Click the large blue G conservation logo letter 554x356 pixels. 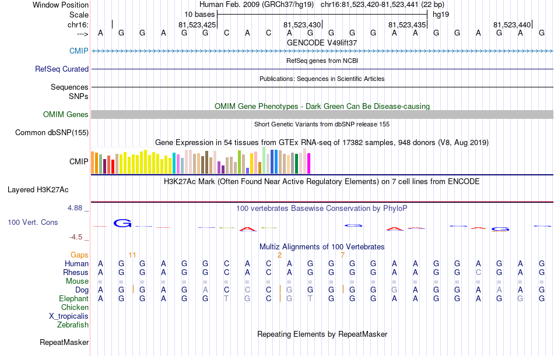point(122,223)
